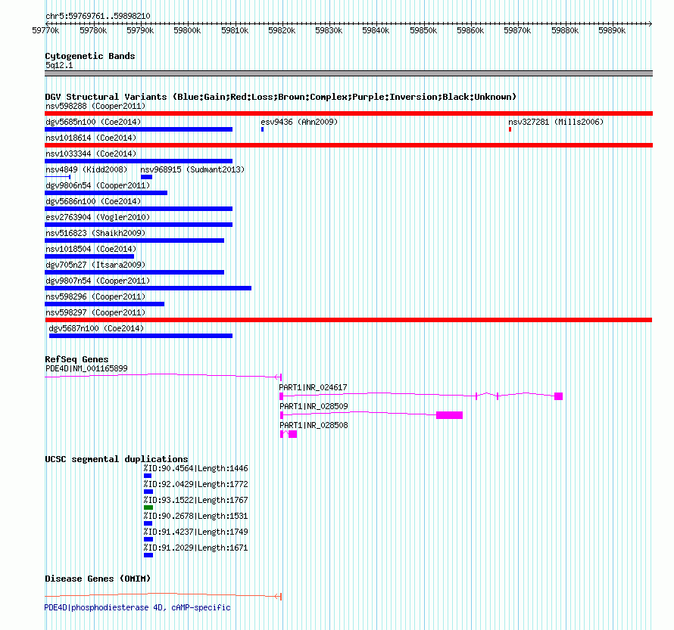Viewport: 674px width, 630px height.
Task: Click the gray 5q12.1 cytogenetic band bar
Action: pos(348,73)
